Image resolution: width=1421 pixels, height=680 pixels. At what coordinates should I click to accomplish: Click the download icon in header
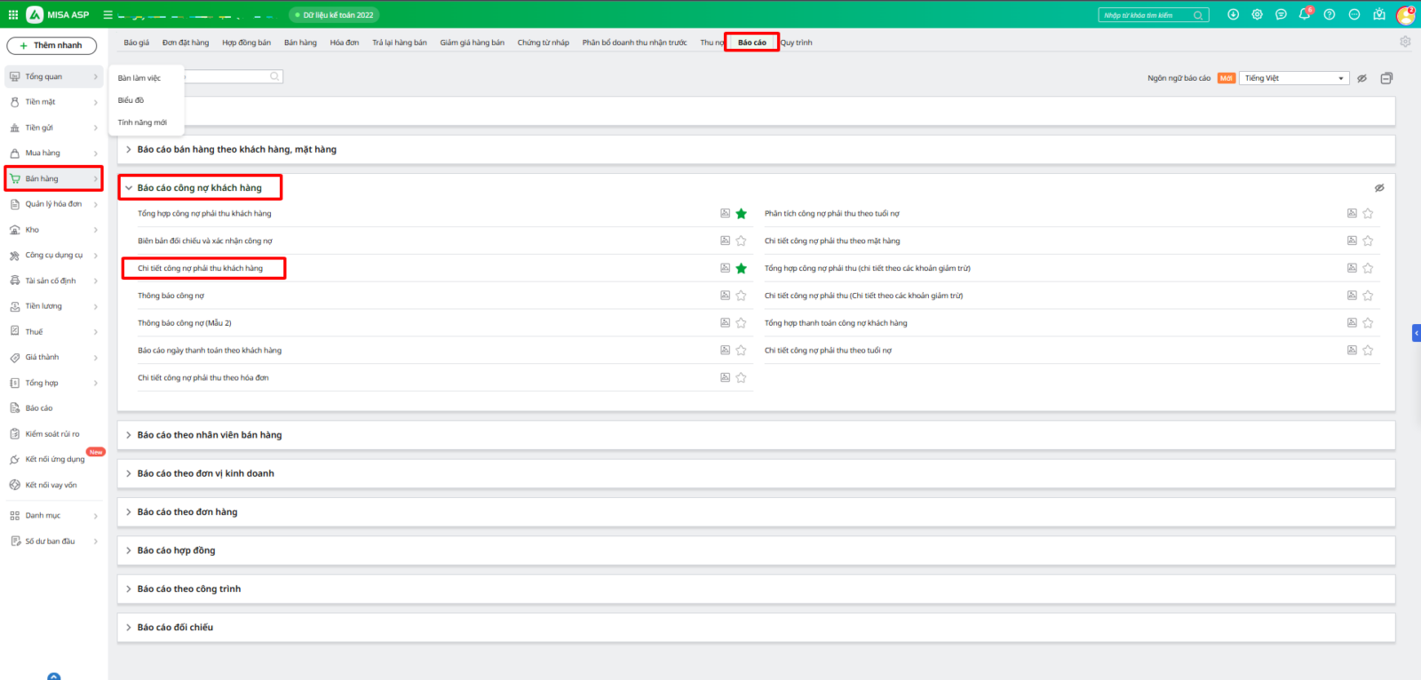click(x=1233, y=14)
